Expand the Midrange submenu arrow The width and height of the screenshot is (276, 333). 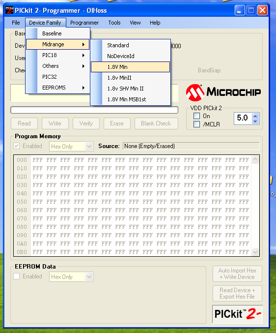tap(83, 44)
